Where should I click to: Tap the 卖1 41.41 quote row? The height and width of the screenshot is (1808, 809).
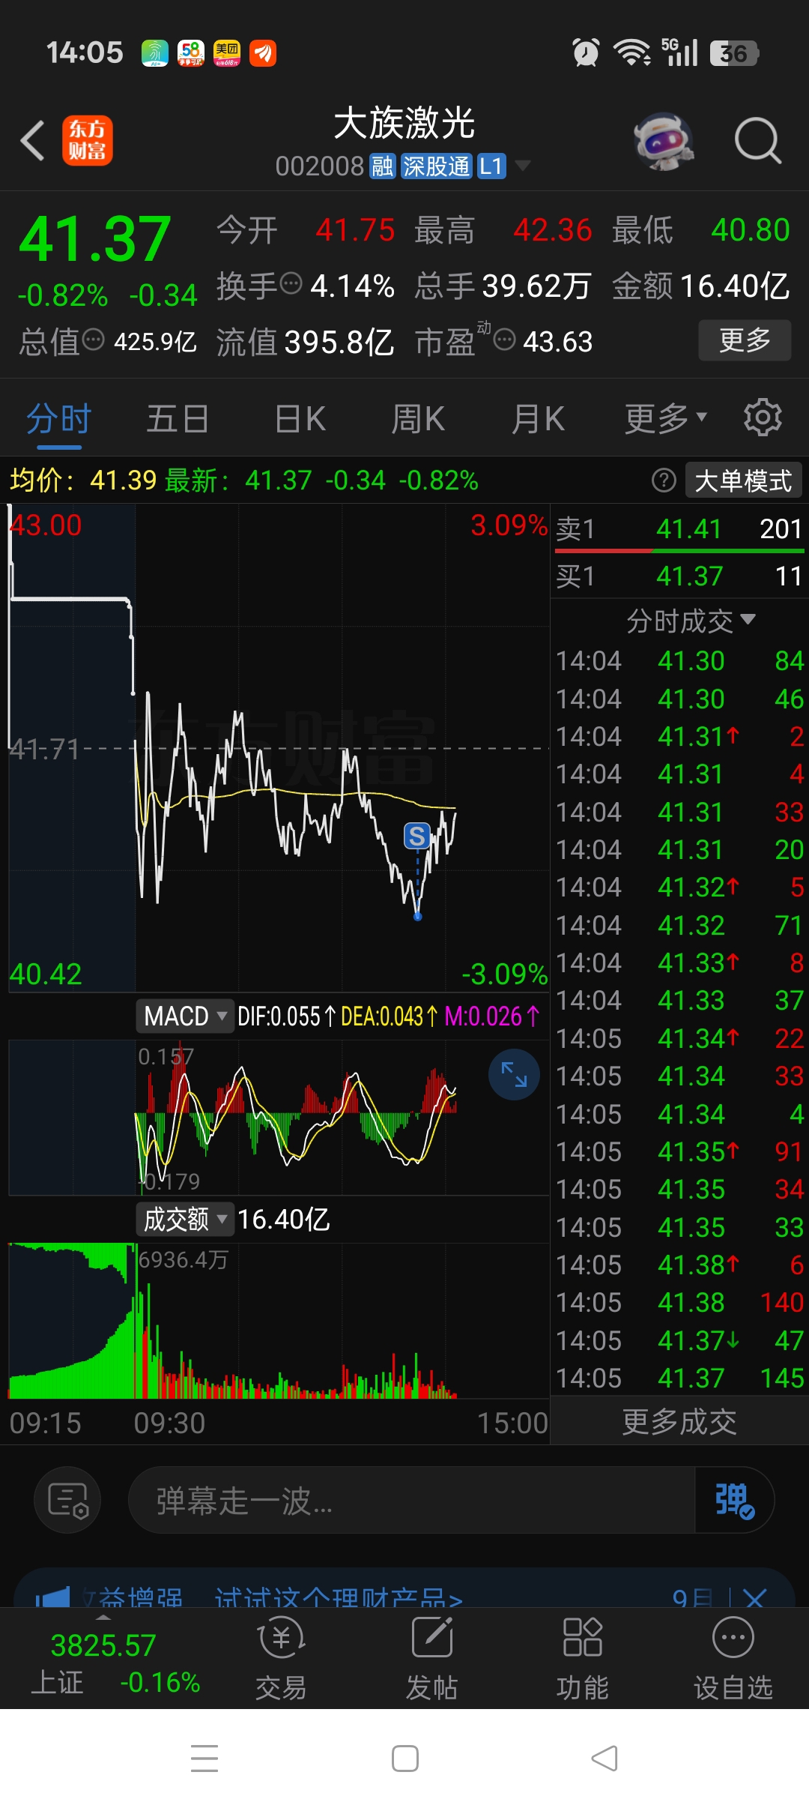pos(679,529)
